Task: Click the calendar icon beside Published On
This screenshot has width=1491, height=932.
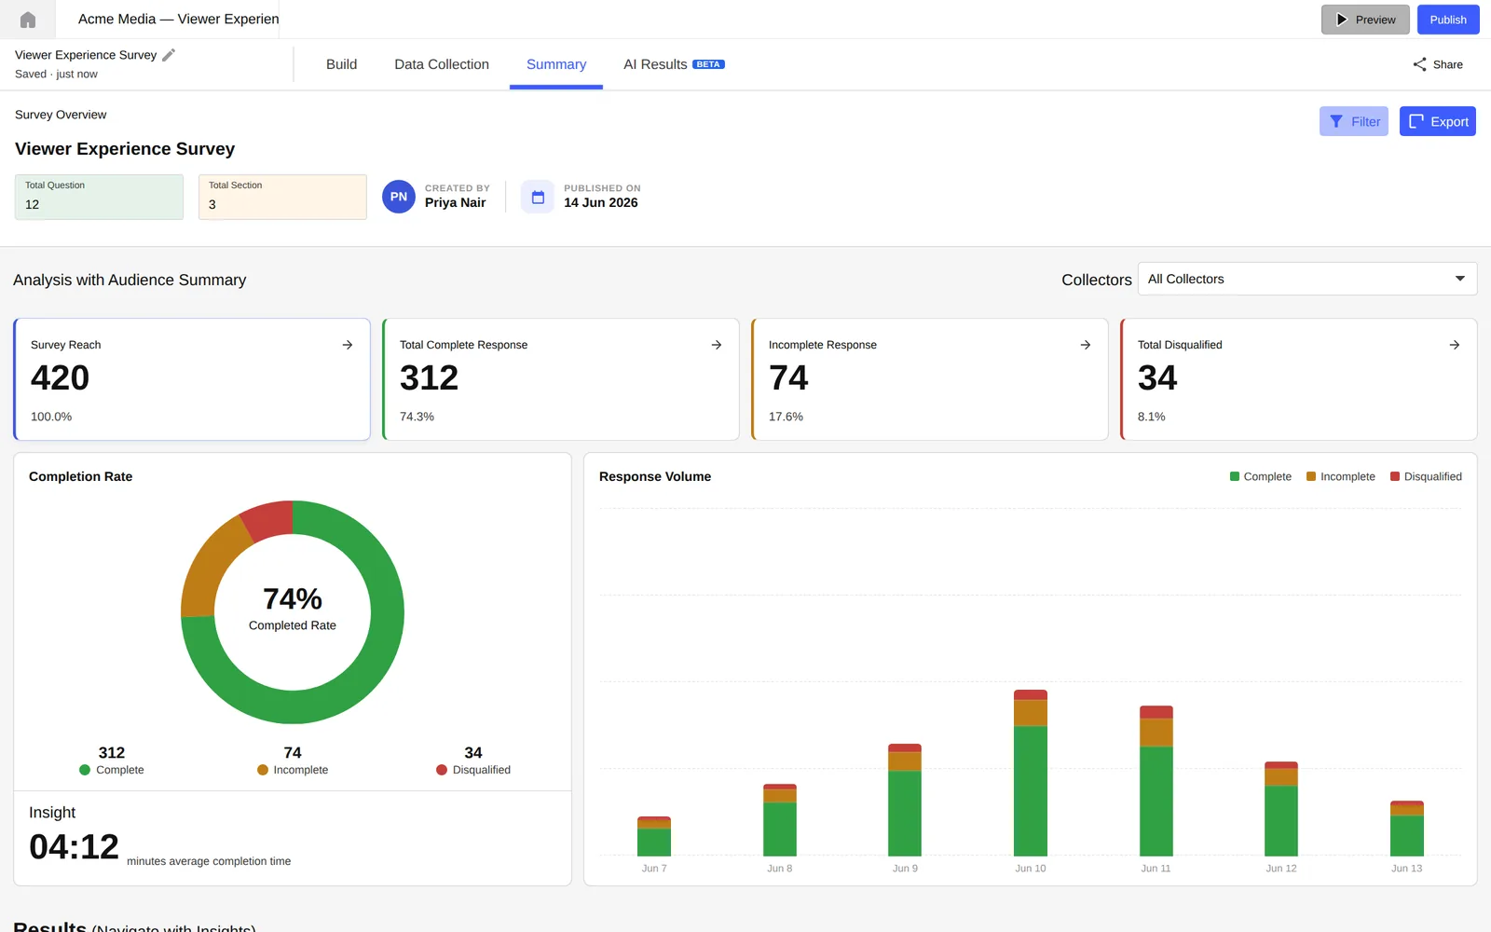Action: click(538, 197)
